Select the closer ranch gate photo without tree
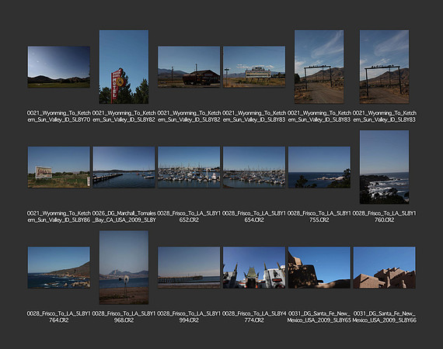The image size is (443, 349). click(384, 67)
